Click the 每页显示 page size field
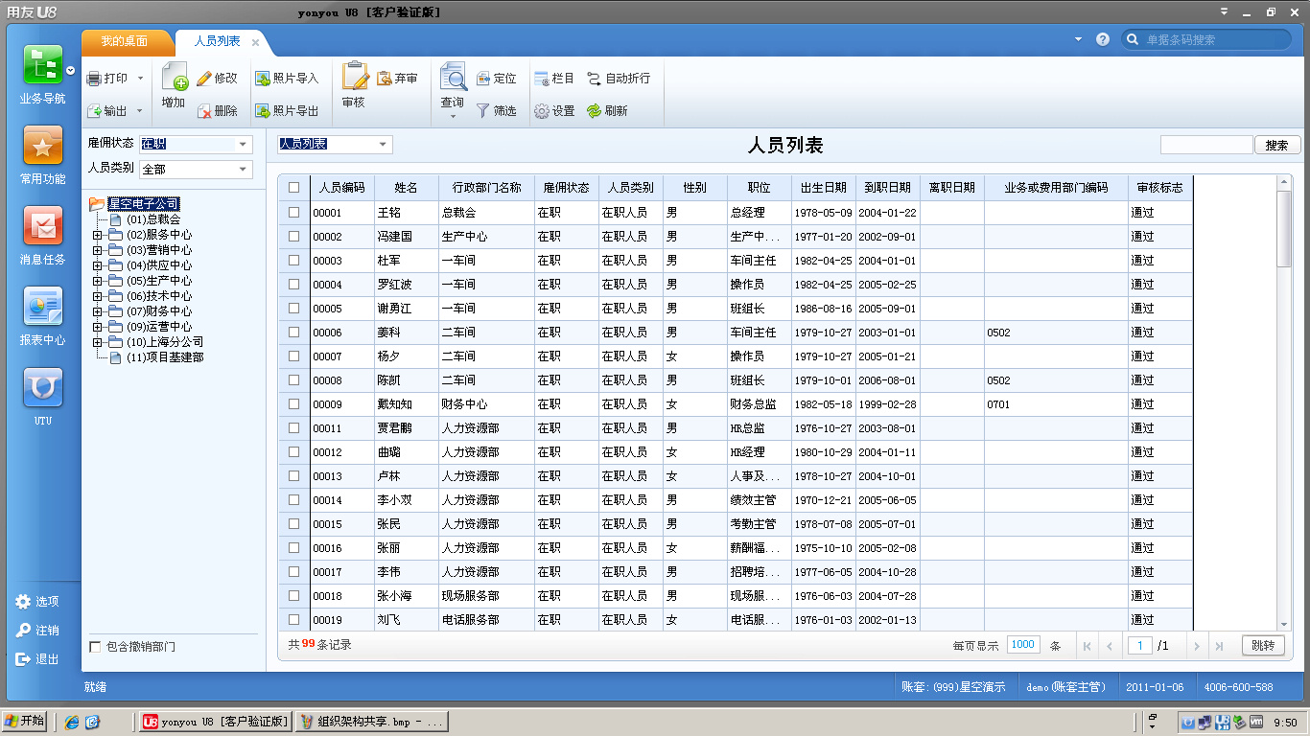The image size is (1310, 736). pos(1023,645)
